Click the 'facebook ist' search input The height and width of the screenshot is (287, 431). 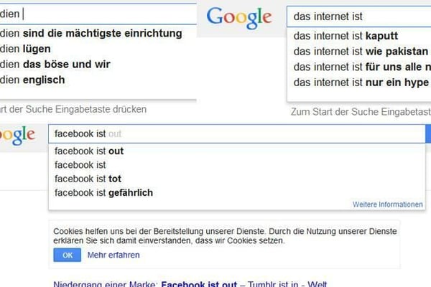(x=237, y=134)
